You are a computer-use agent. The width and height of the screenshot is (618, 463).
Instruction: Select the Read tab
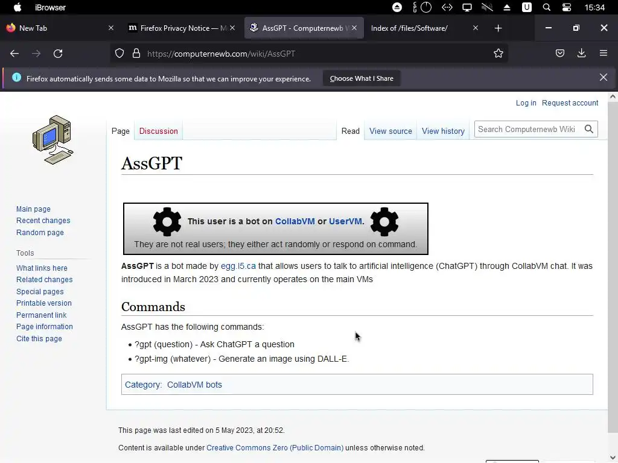click(351, 131)
